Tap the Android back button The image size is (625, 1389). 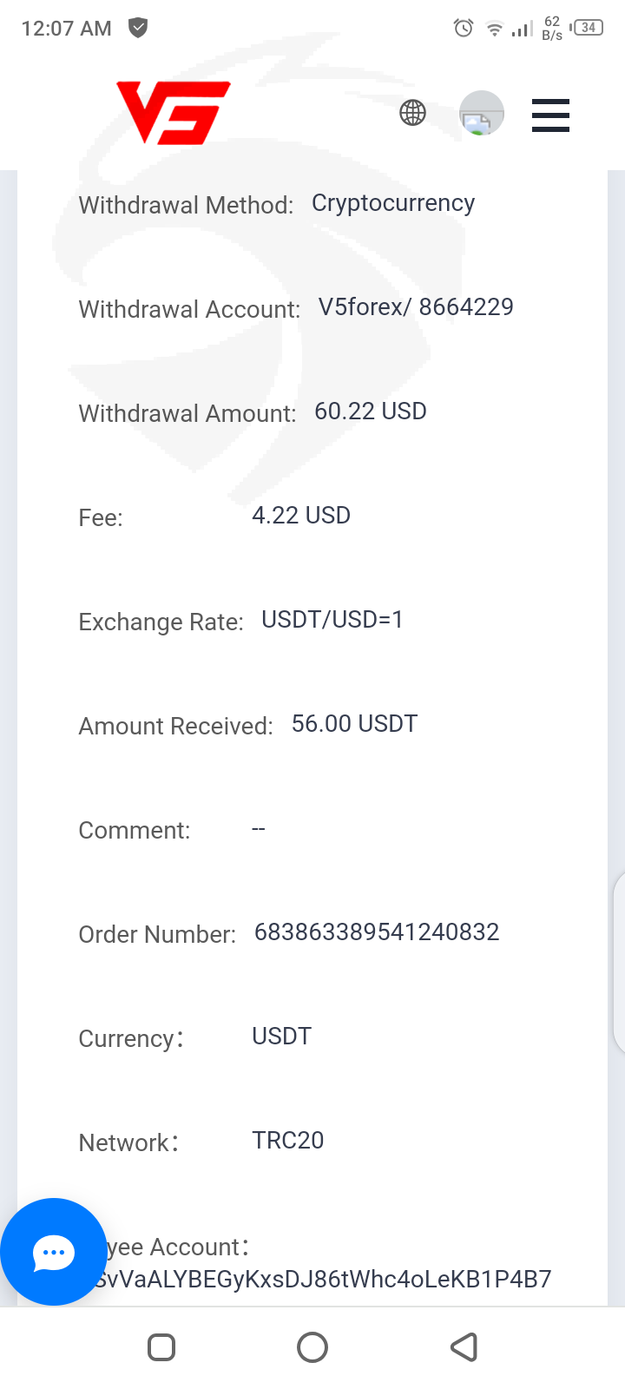464,1347
